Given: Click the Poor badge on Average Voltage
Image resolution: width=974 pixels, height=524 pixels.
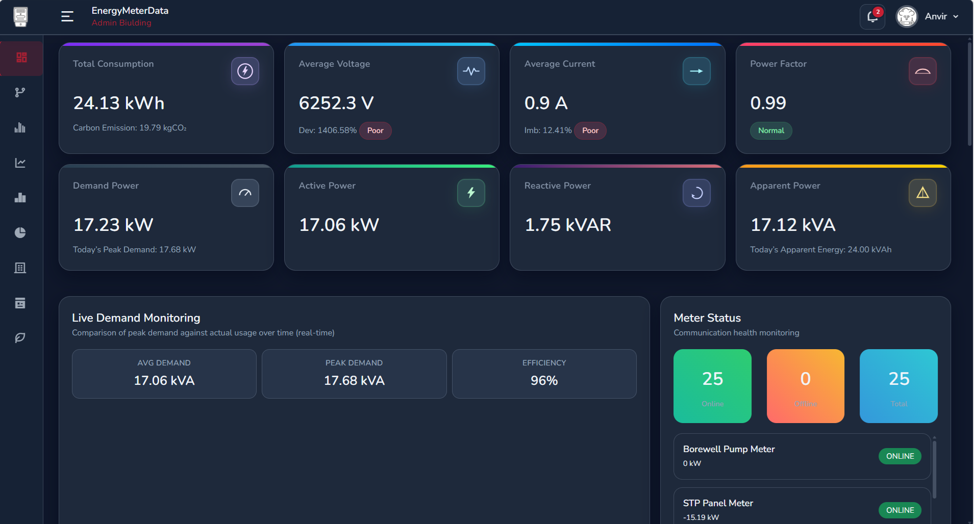Looking at the screenshot, I should 375,130.
